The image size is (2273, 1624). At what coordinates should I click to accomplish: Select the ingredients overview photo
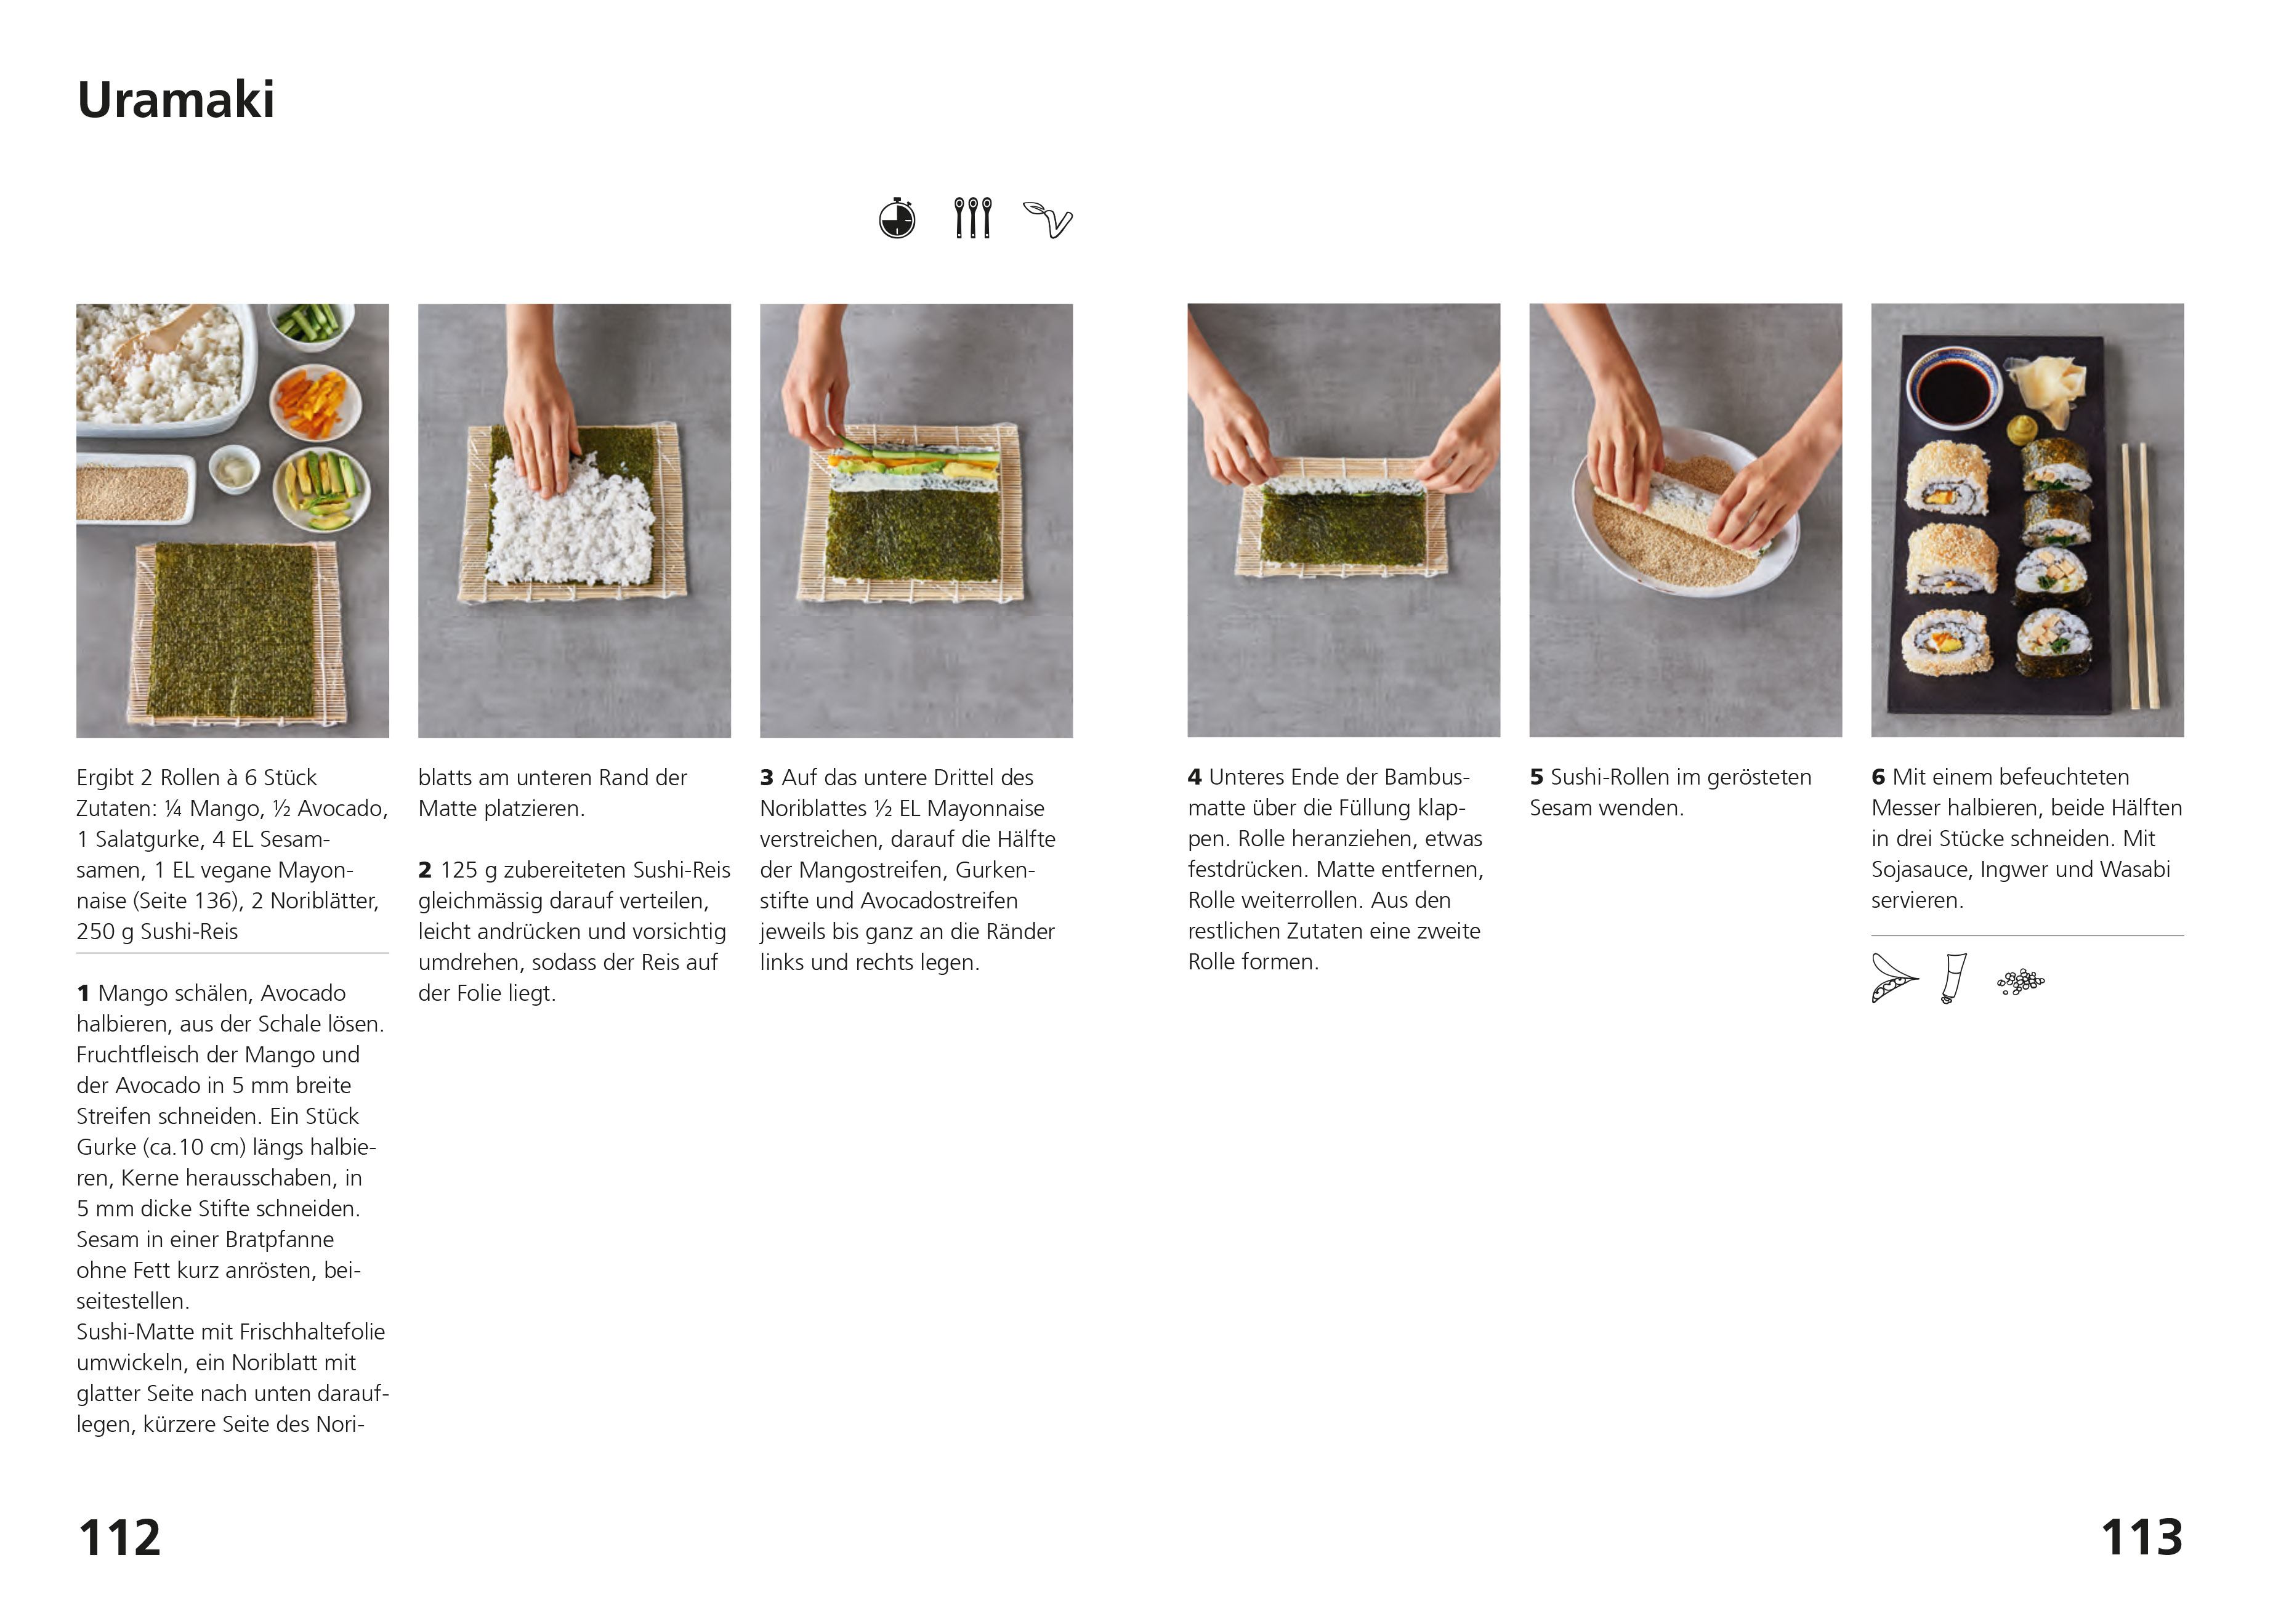pos(232,520)
